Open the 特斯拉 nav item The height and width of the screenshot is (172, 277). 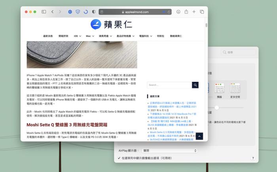161,36
